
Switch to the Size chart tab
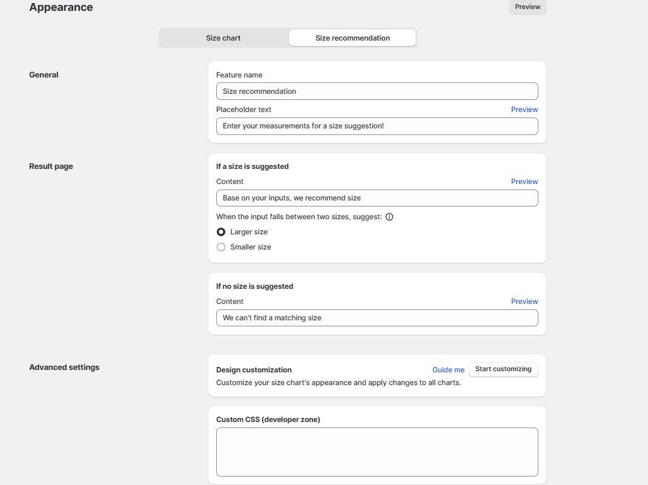223,38
